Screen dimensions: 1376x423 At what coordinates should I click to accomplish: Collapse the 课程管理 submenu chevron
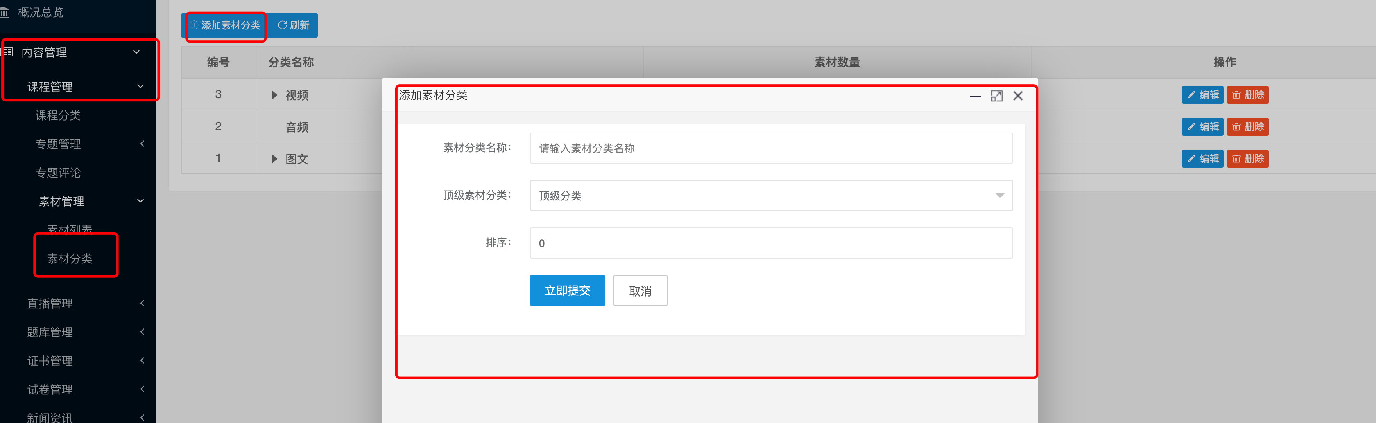coord(140,86)
